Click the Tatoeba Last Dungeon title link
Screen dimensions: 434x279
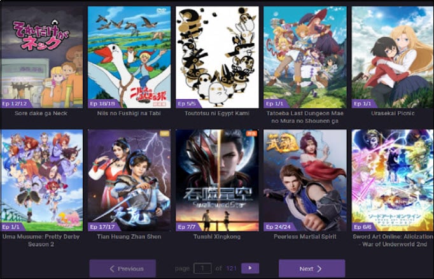tap(305, 117)
